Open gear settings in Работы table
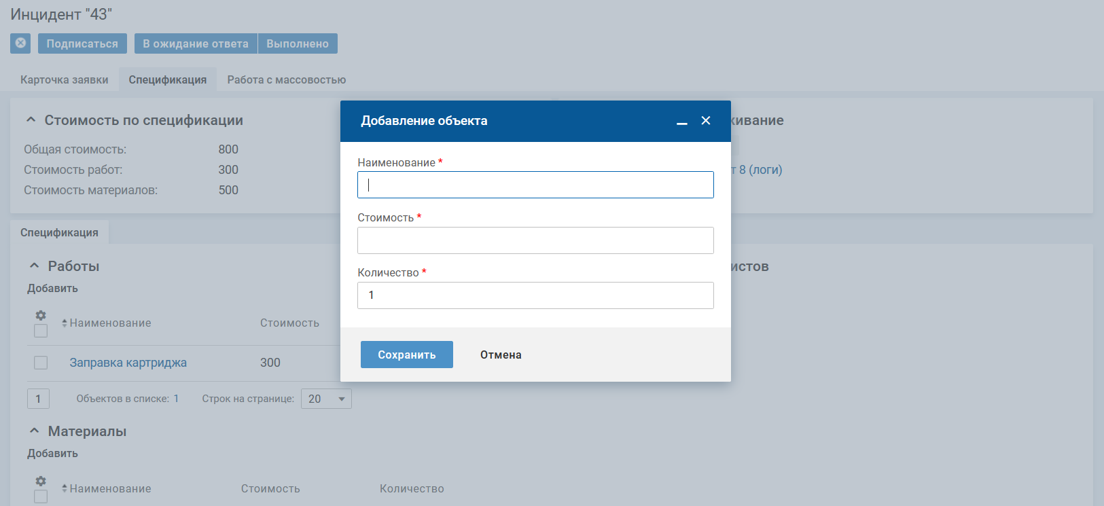1104x506 pixels. pos(41,315)
